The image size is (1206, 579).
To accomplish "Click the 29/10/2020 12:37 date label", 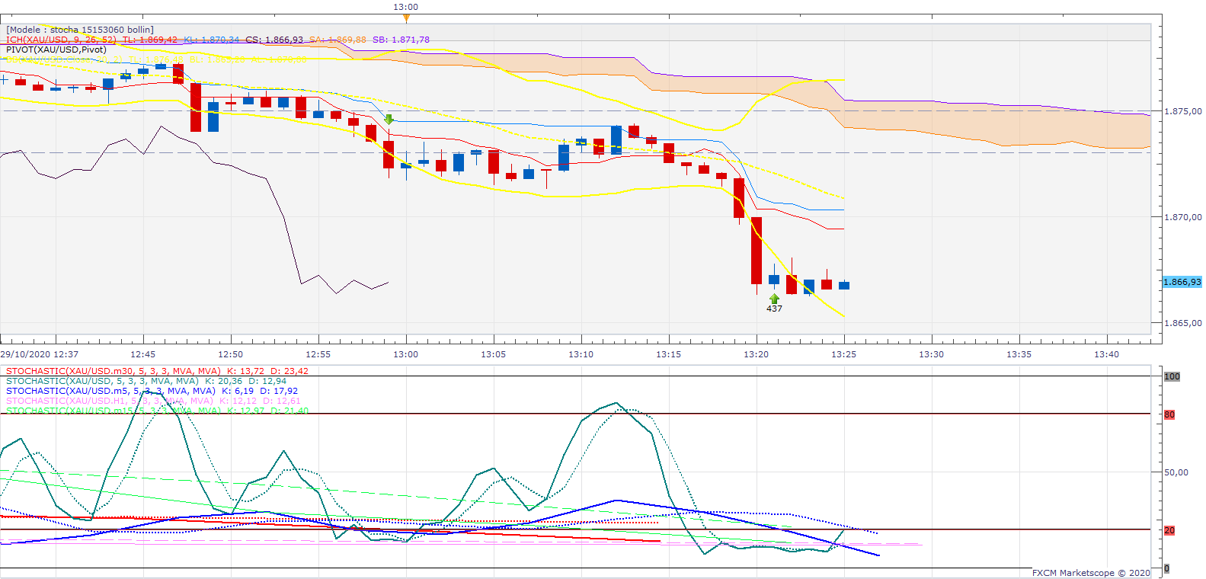I will (x=40, y=354).
